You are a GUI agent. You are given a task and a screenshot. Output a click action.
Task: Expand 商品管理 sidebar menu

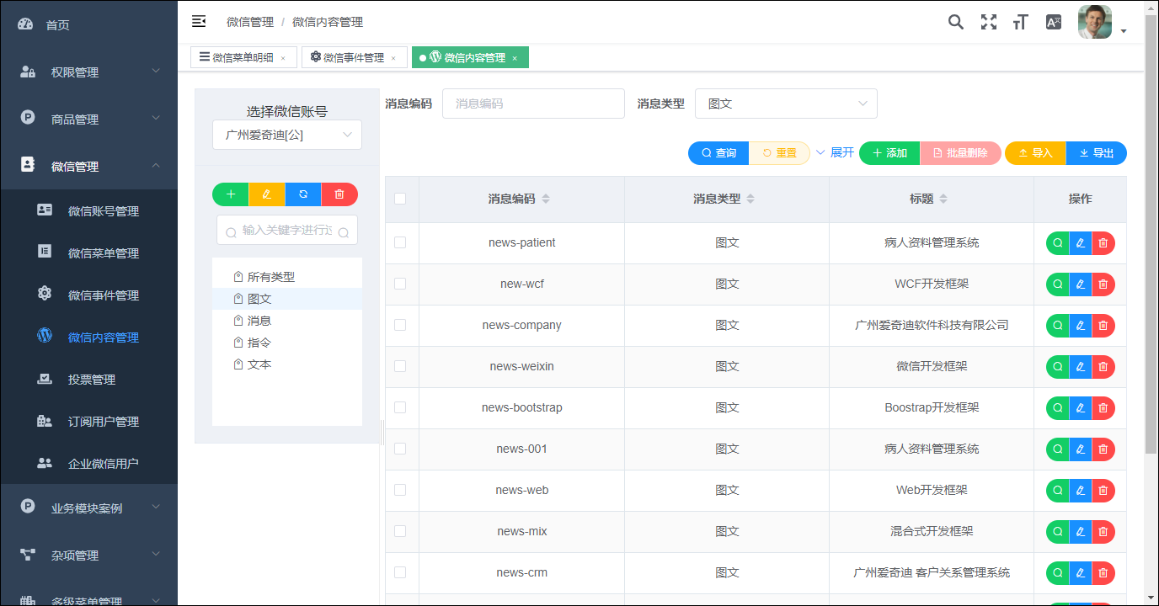pos(88,120)
